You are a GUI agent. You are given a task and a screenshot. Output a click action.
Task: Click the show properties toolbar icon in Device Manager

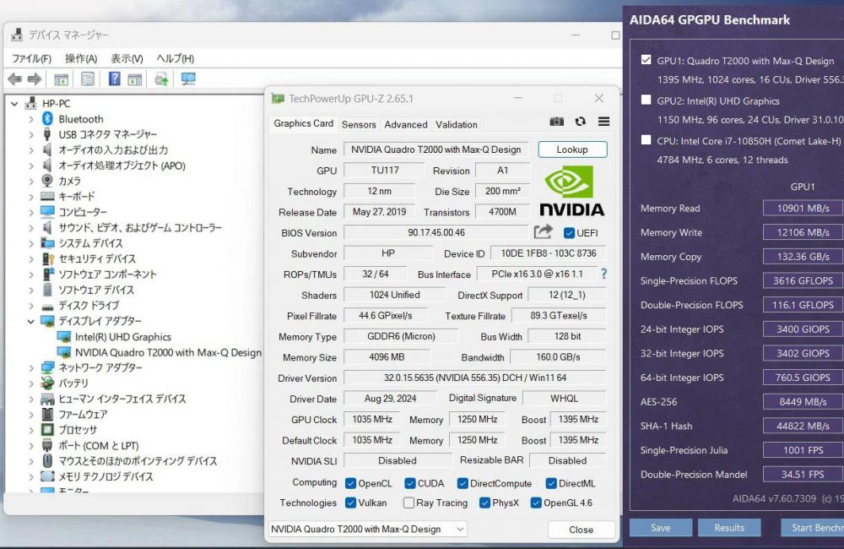click(x=88, y=79)
